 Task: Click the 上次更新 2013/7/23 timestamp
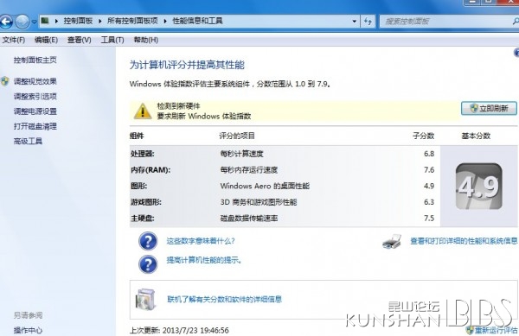(x=179, y=330)
